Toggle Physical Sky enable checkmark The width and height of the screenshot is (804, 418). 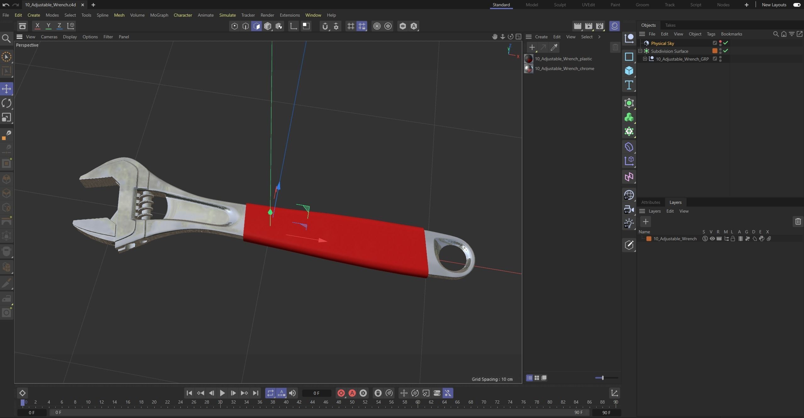pos(726,43)
